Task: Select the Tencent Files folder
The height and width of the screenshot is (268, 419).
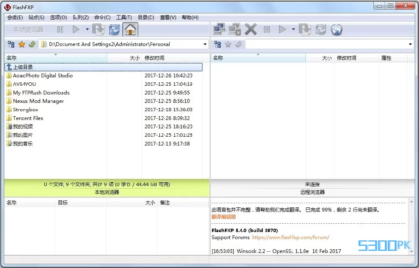Action: (28, 118)
